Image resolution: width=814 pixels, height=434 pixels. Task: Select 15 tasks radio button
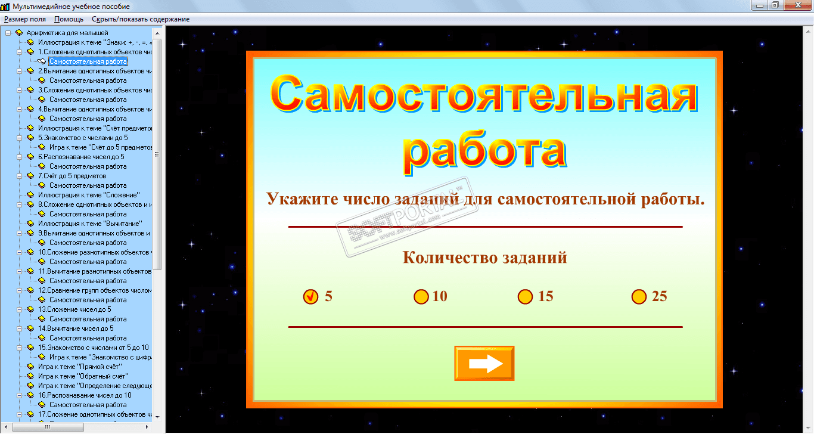[525, 296]
